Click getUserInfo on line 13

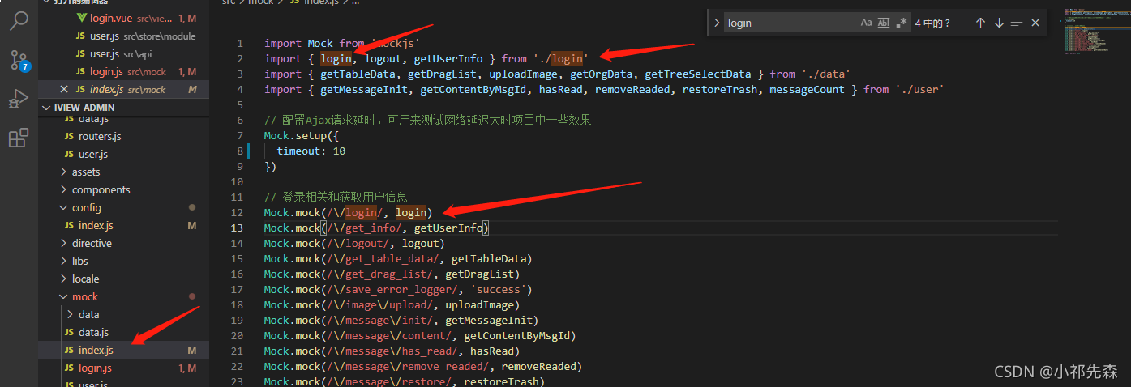pos(448,228)
